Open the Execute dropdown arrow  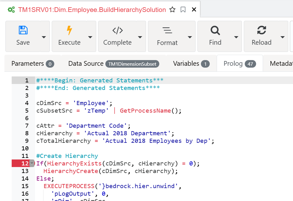pos(90,37)
